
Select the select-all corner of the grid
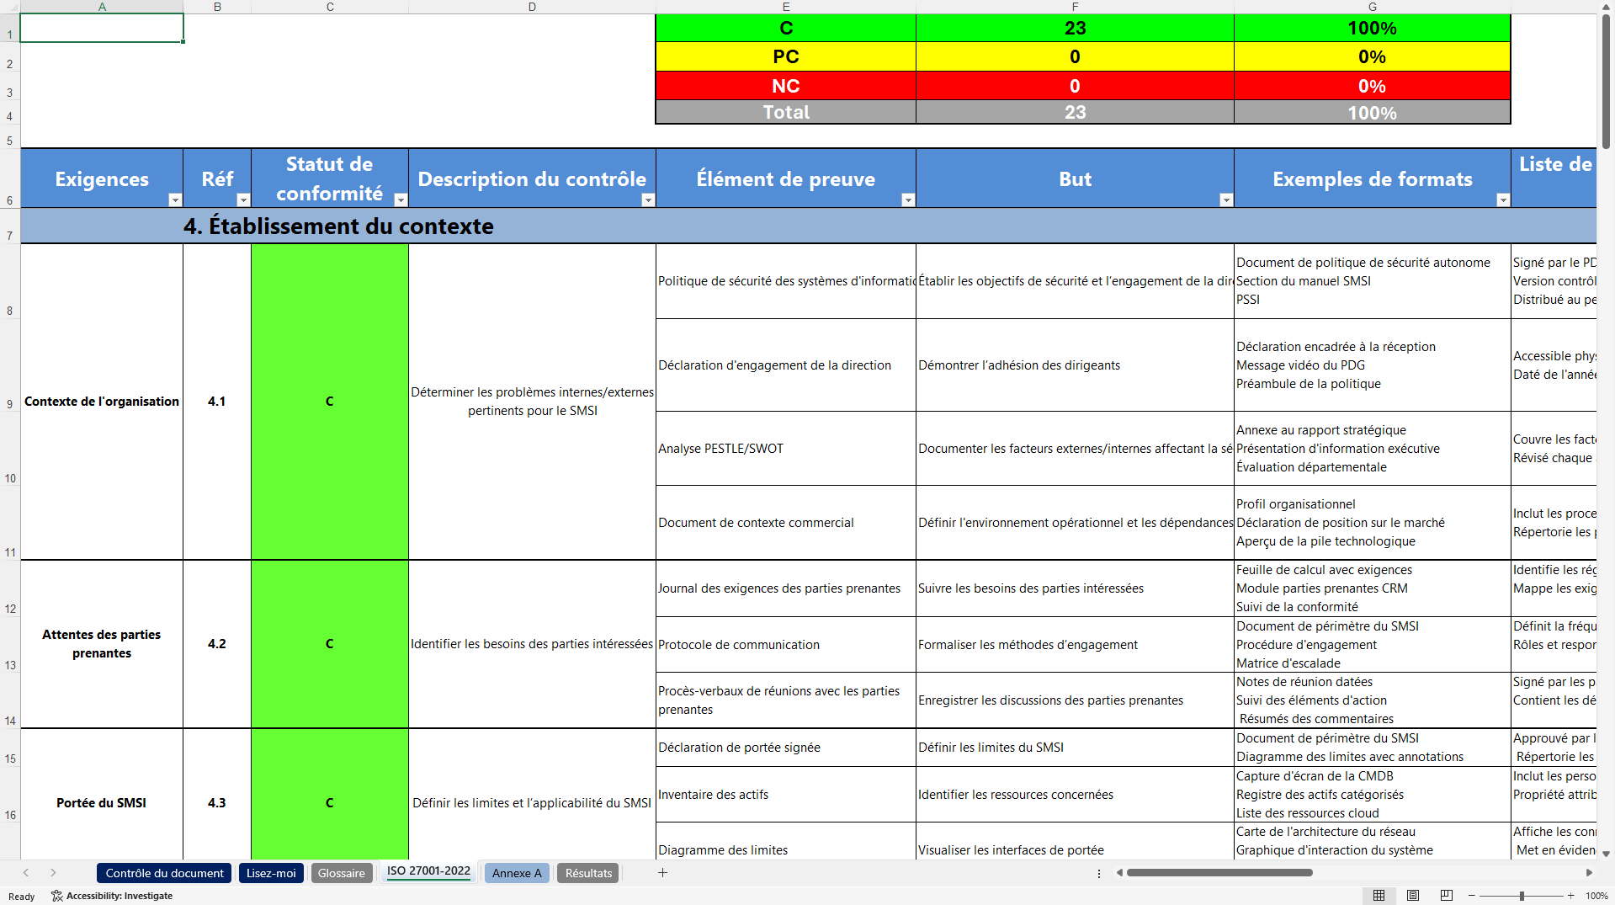(x=10, y=7)
